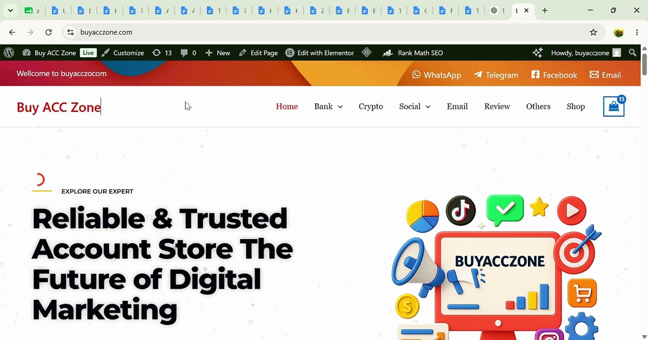Viewport: 648px width, 340px height.
Task: Open the 13 pending updates icon
Action: click(162, 53)
